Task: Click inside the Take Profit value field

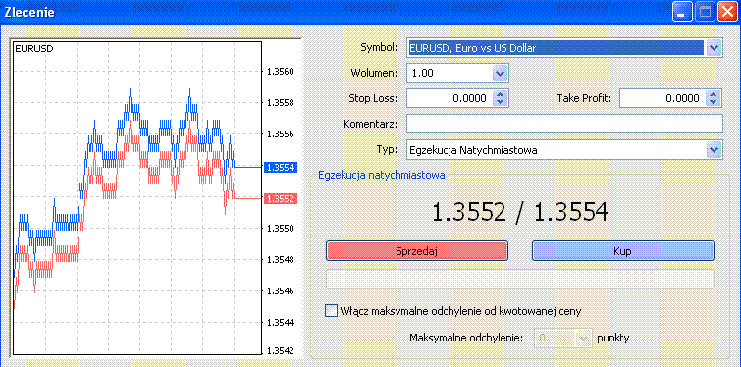Action: [x=662, y=98]
